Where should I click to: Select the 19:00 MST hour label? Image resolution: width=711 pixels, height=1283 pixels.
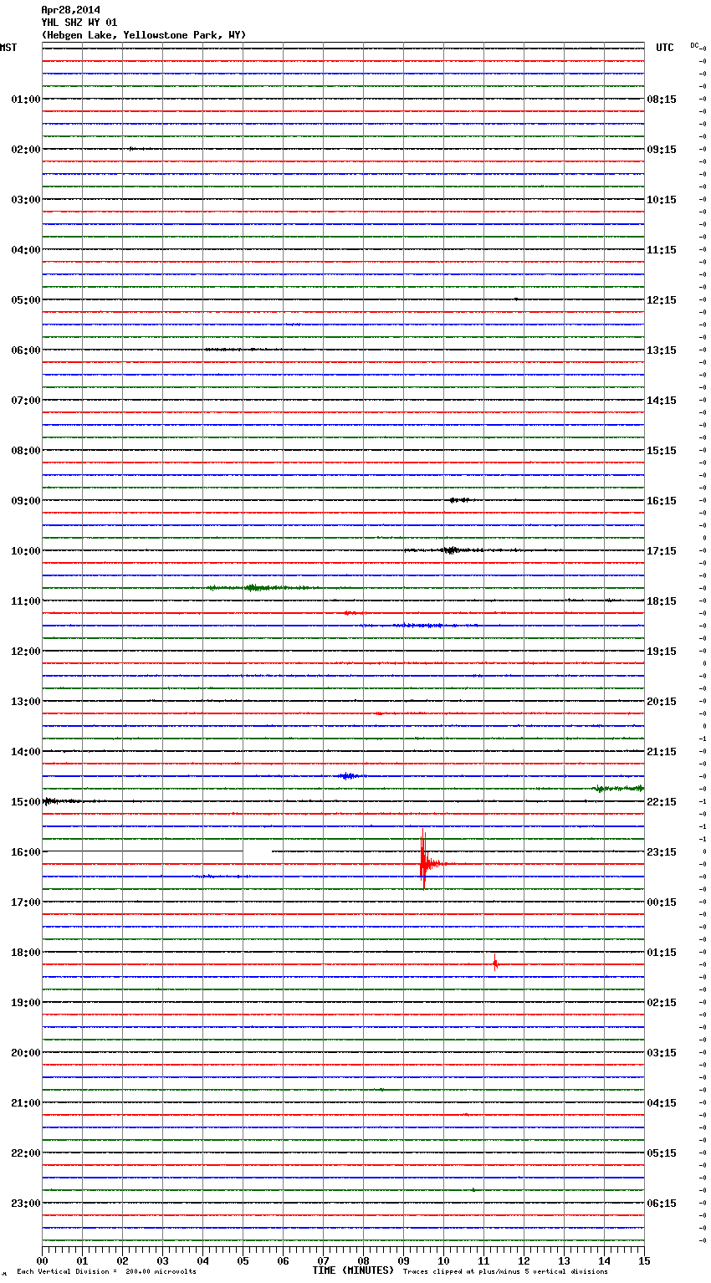[x=25, y=1003]
